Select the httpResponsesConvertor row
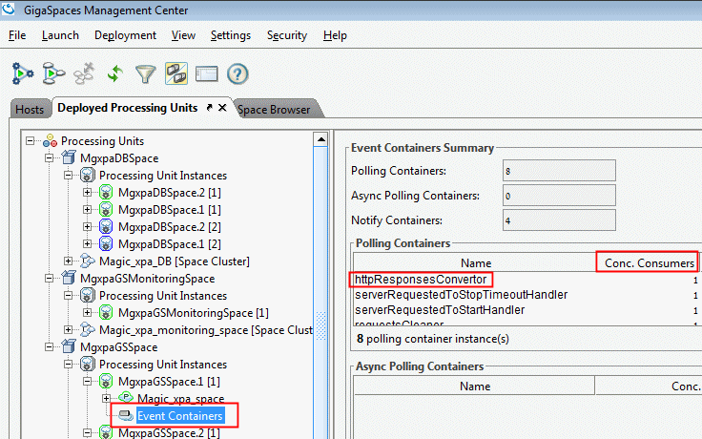This screenshot has width=702, height=439. click(x=526, y=280)
